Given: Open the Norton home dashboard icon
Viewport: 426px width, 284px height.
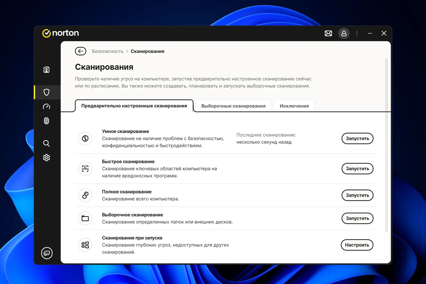Looking at the screenshot, I should click(47, 70).
